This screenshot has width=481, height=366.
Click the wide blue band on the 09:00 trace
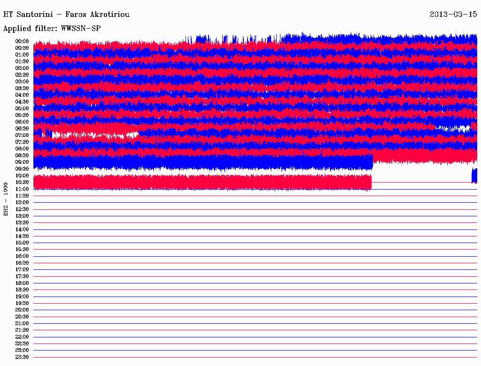(x=202, y=162)
